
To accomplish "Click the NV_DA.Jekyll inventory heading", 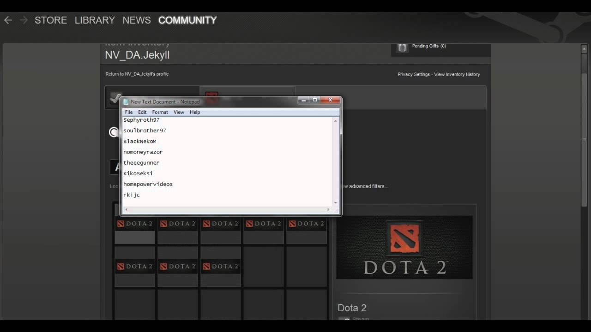I will (x=137, y=55).
